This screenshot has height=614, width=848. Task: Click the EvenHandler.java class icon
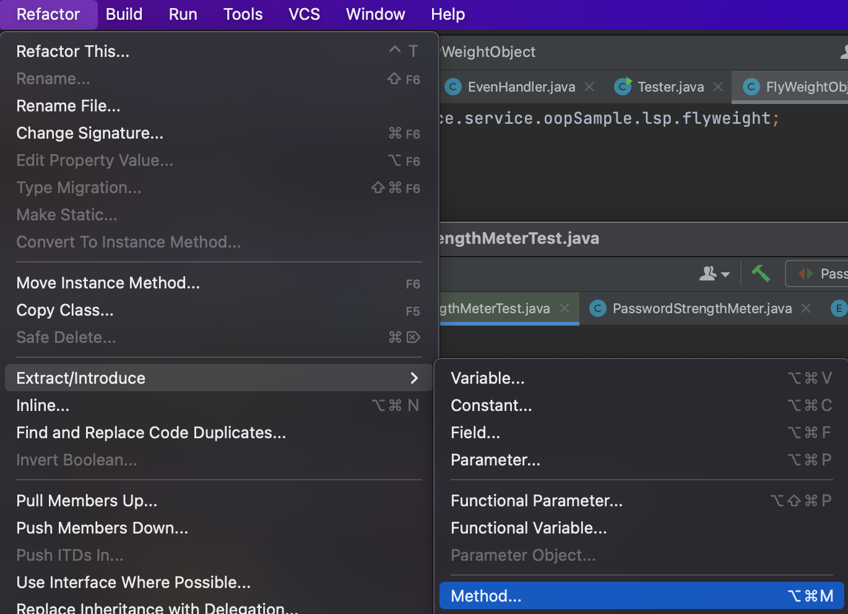tap(453, 87)
